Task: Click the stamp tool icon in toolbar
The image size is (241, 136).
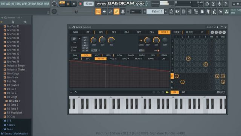Action: 123,11
